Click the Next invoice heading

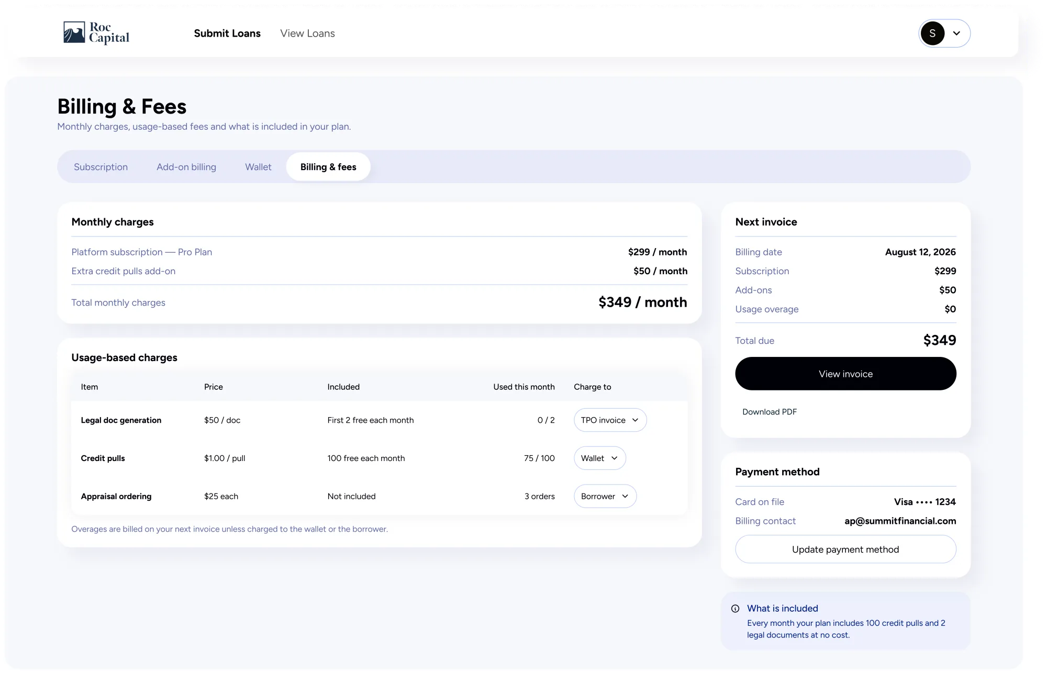click(x=766, y=222)
